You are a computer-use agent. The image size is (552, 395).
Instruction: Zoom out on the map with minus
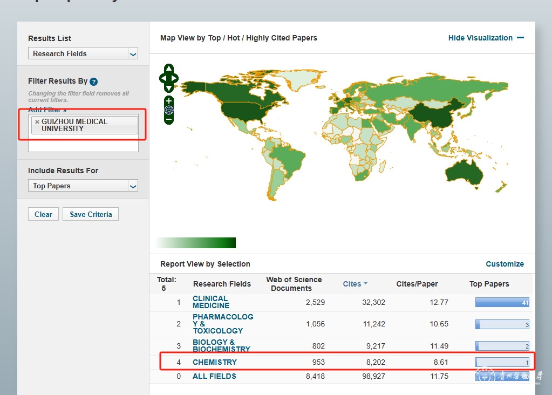(169, 119)
